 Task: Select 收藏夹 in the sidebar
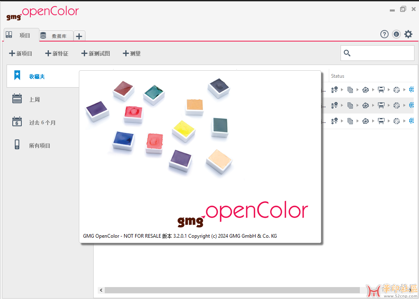[x=43, y=76]
